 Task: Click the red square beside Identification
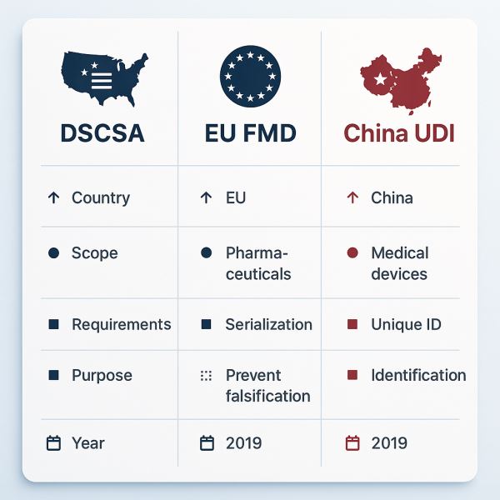coord(352,375)
